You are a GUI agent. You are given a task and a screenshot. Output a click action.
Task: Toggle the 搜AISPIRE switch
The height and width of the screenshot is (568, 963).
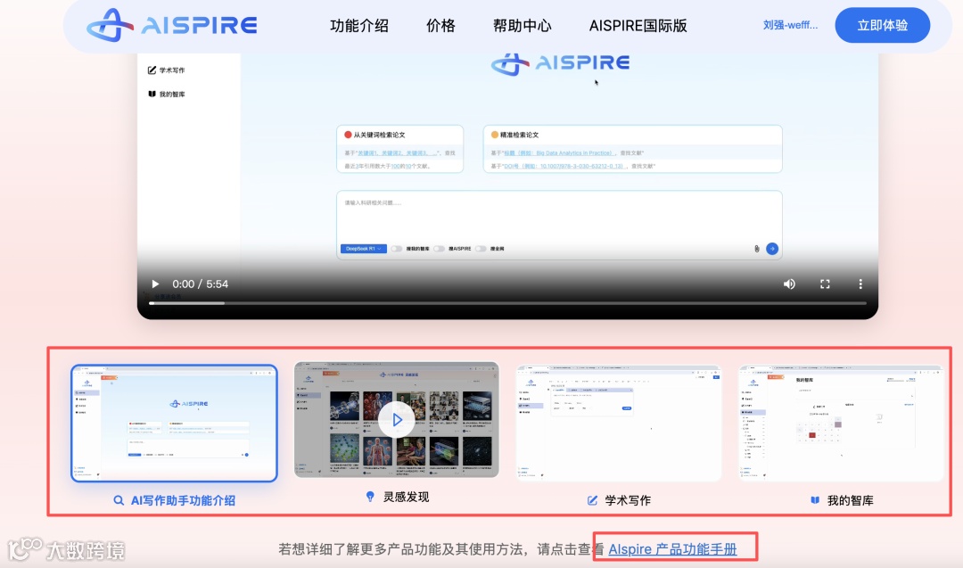(x=439, y=249)
